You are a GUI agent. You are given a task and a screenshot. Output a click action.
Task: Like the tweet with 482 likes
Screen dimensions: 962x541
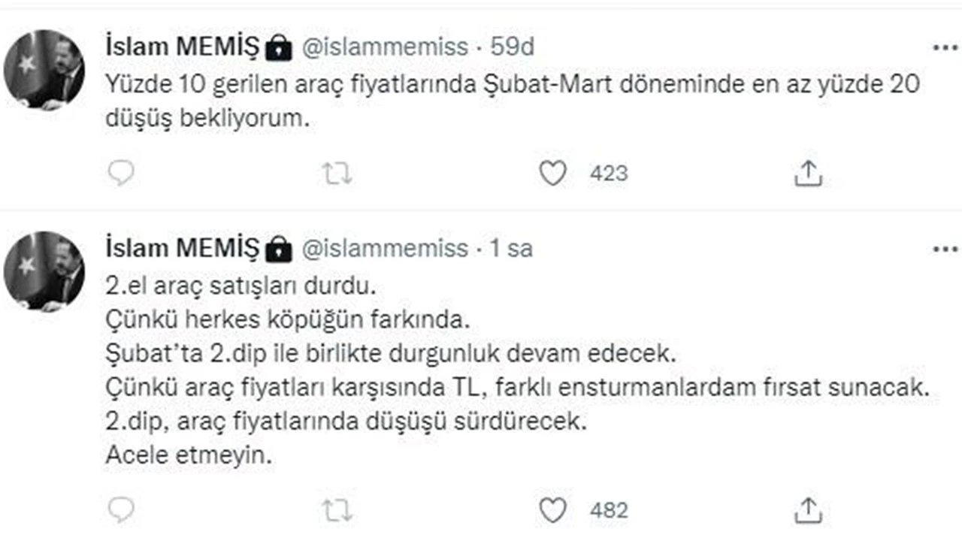[x=553, y=510]
